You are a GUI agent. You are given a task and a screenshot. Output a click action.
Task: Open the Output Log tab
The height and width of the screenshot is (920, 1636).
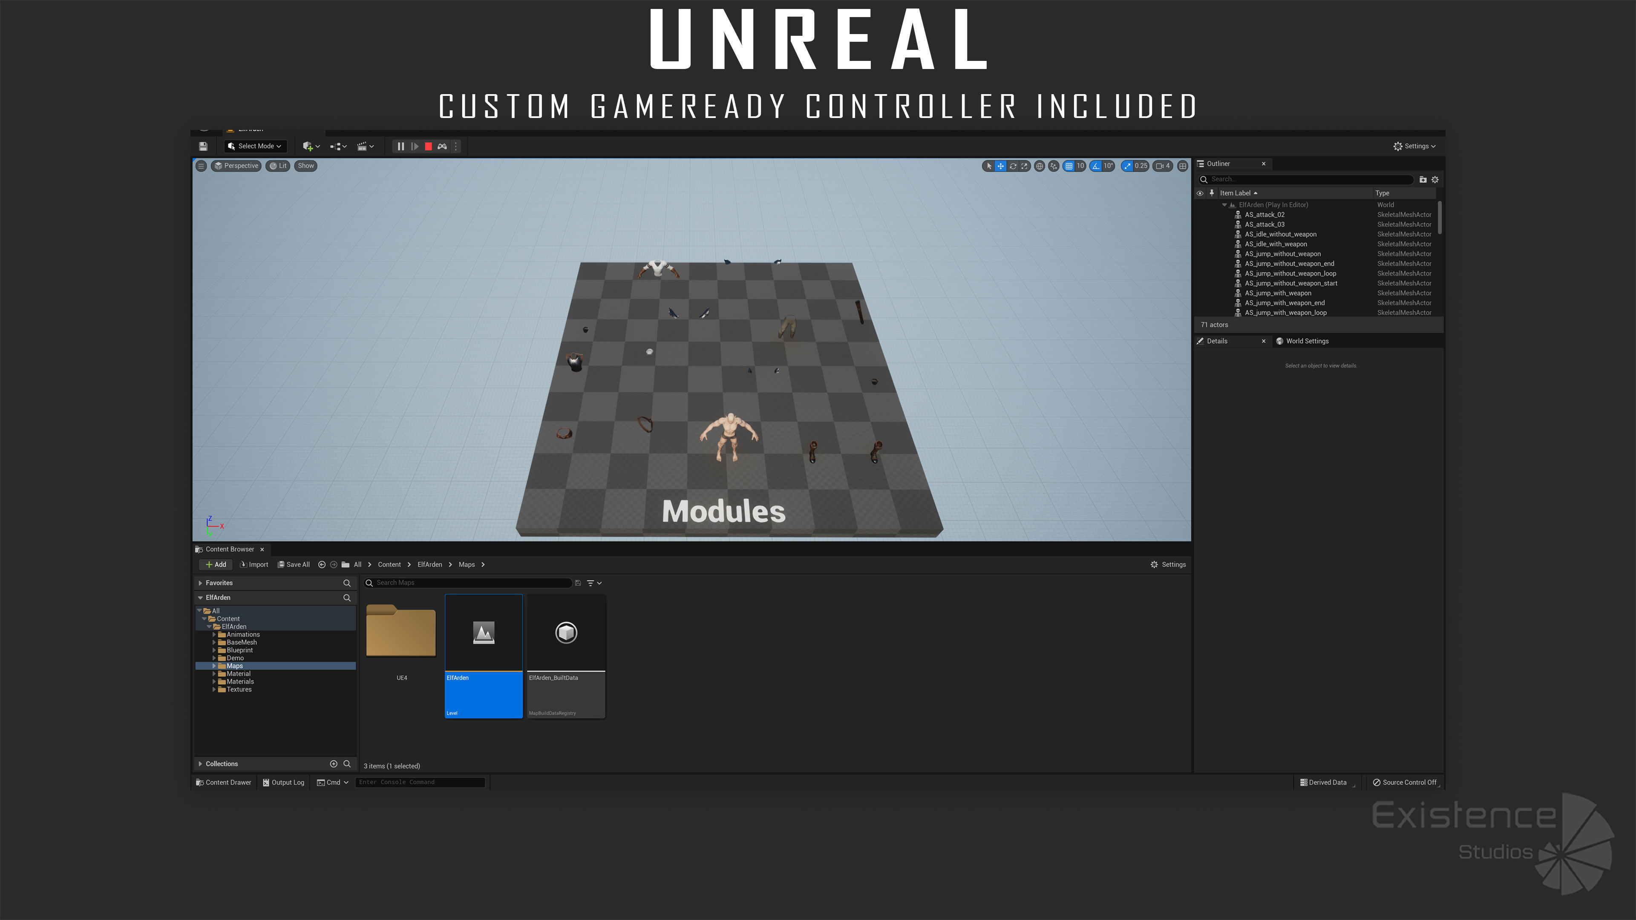(x=283, y=782)
